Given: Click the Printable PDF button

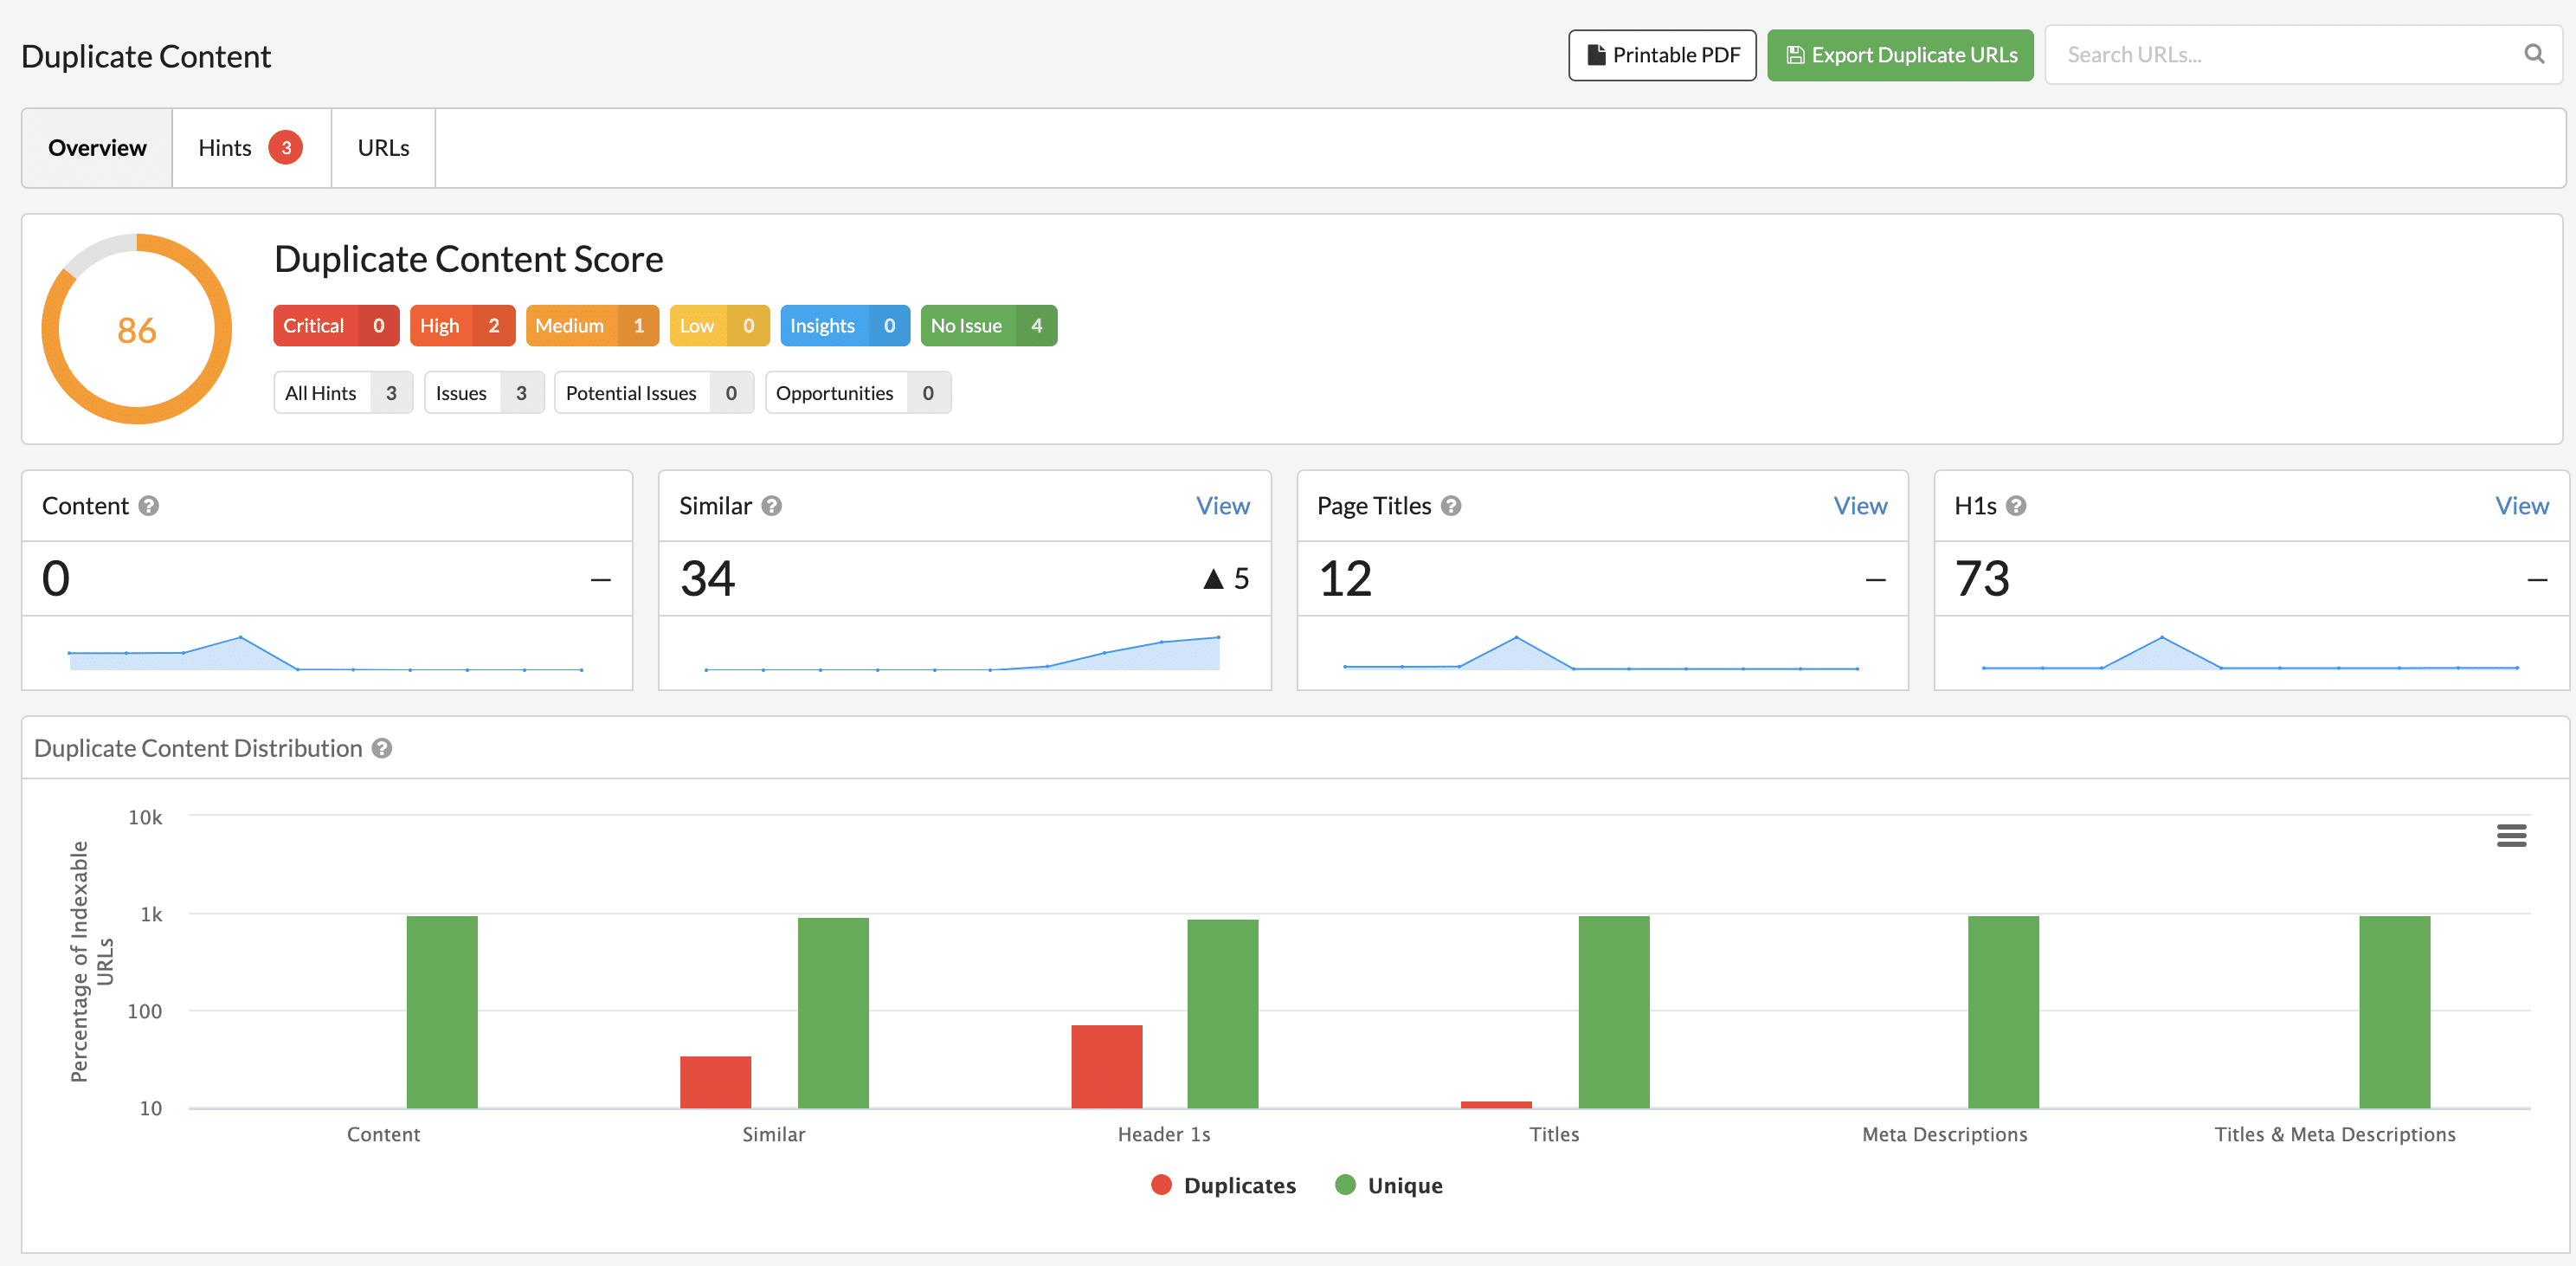Looking at the screenshot, I should (1661, 55).
